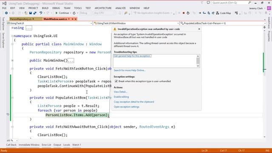The width and height of the screenshot is (272, 153).
Task: Click the Step Over debug icon
Action: tap(209, 13)
